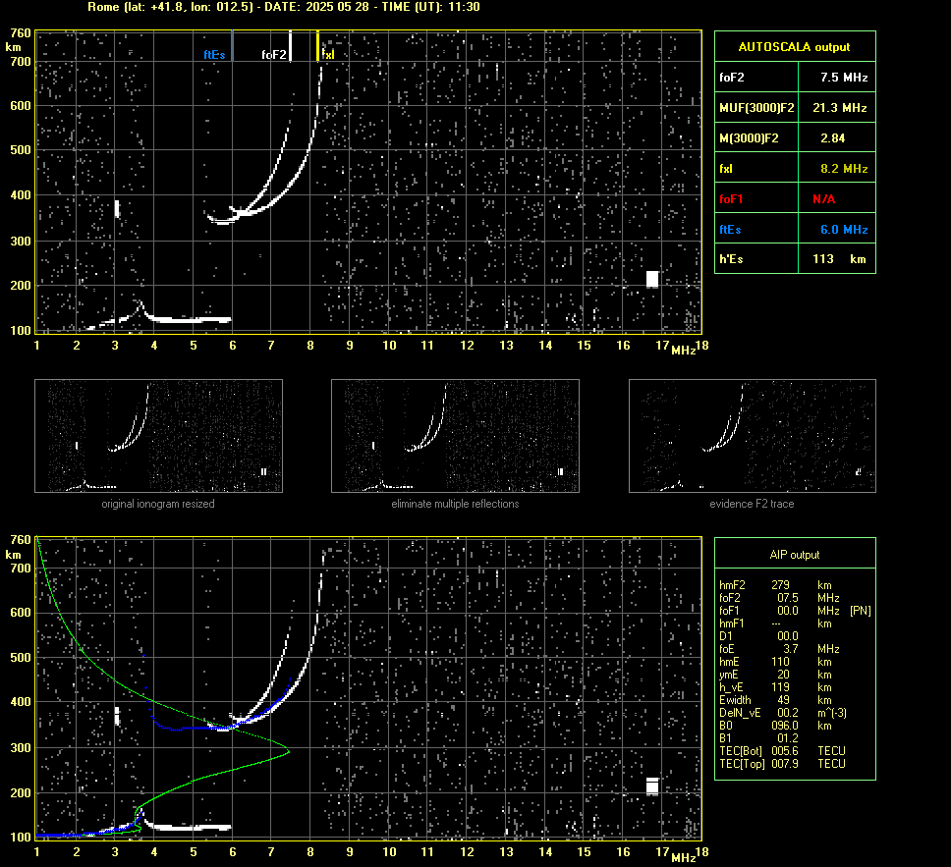Image resolution: width=951 pixels, height=867 pixels.
Task: Click the blue ftEs row label in table
Action: [730, 230]
